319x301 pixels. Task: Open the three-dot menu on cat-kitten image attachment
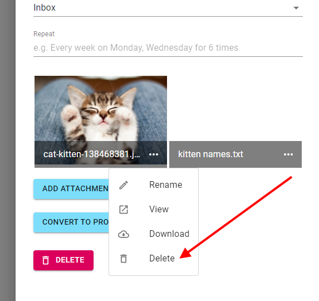154,154
